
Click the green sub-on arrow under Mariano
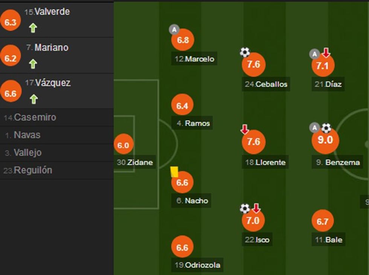coord(33,64)
